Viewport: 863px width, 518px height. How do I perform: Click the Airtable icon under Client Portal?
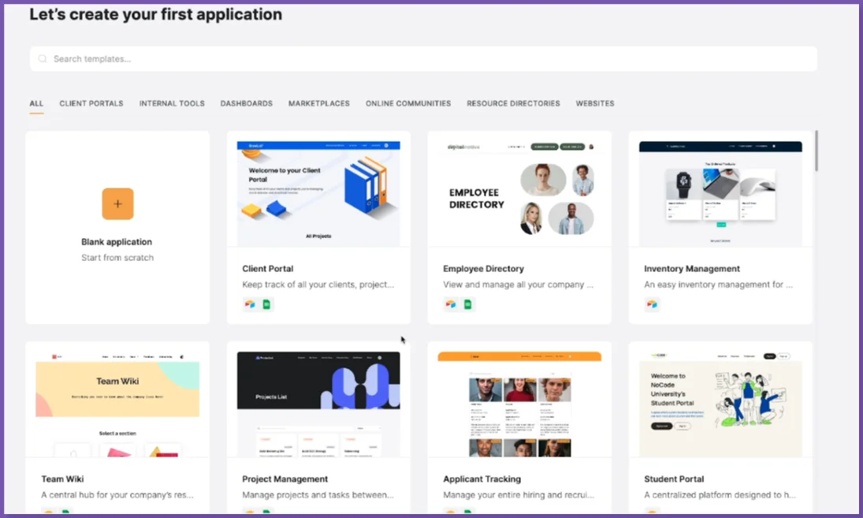pos(249,304)
